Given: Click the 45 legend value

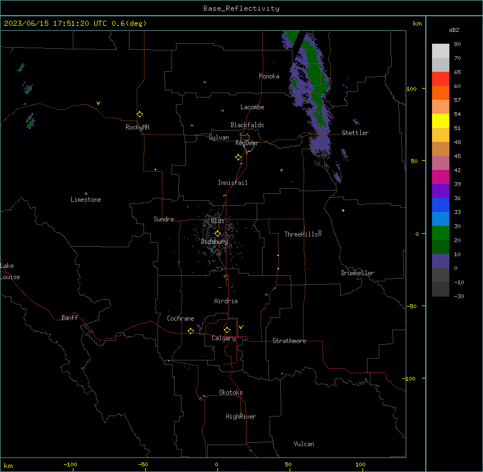Looking at the screenshot, I should click(457, 156).
